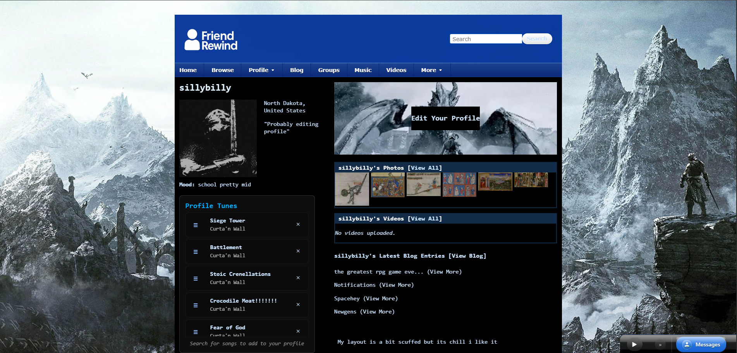Click drag handle icon for Stoic Crenellations
The width and height of the screenshot is (737, 353).
click(x=196, y=278)
